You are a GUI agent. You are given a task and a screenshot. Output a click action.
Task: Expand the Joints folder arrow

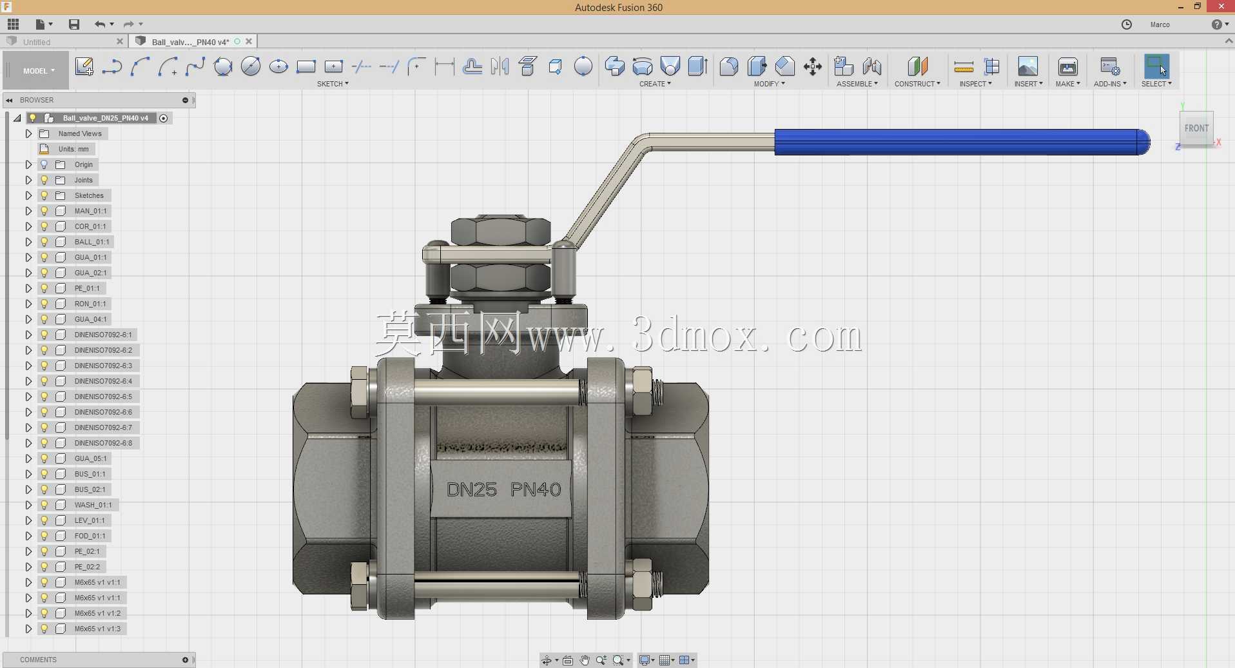coord(28,180)
